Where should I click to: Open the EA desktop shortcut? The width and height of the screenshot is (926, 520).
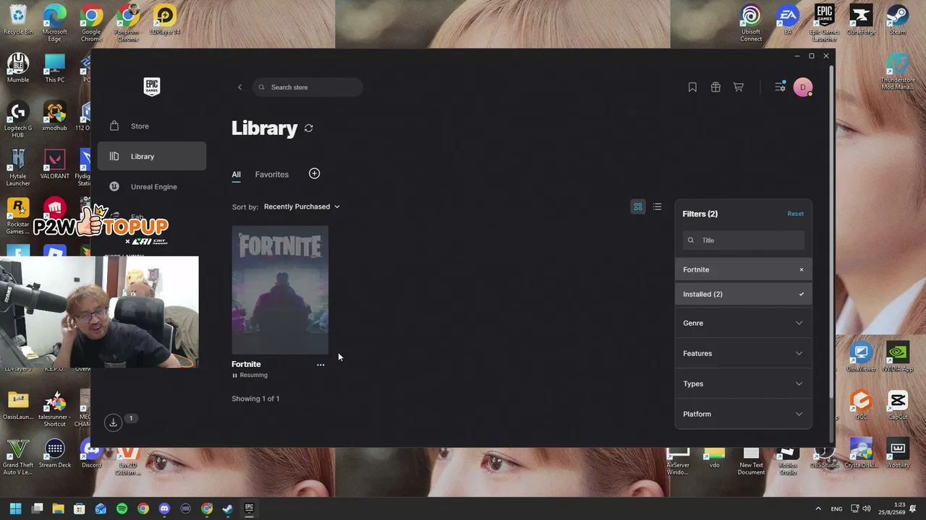pyautogui.click(x=788, y=19)
